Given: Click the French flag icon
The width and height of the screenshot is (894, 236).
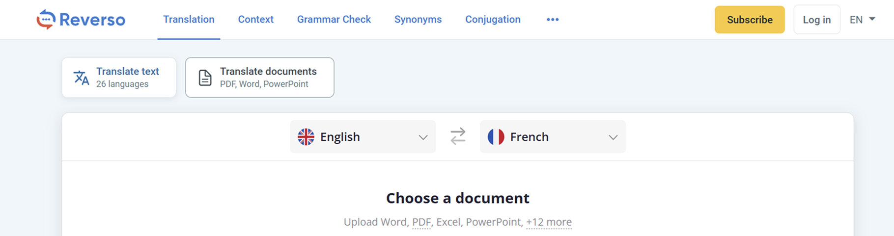Looking at the screenshot, I should [496, 137].
